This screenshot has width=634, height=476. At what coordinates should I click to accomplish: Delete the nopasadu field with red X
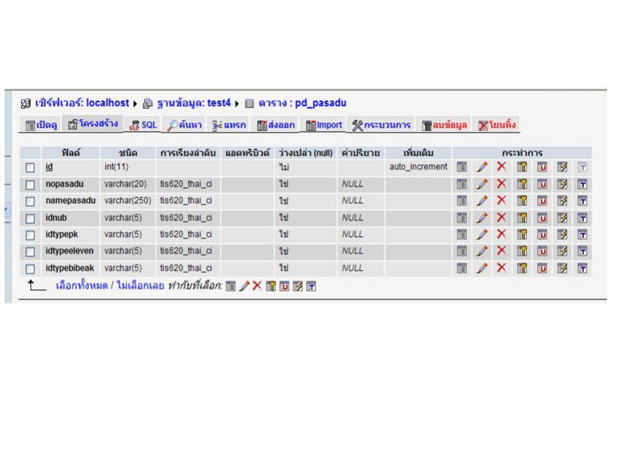(x=501, y=184)
